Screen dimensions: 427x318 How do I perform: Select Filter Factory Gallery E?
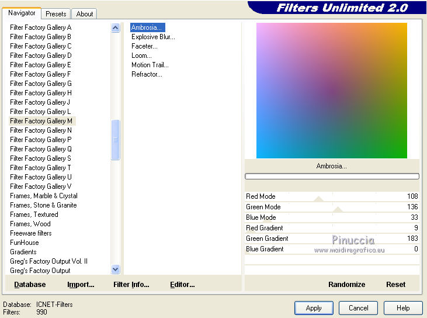pyautogui.click(x=40, y=65)
